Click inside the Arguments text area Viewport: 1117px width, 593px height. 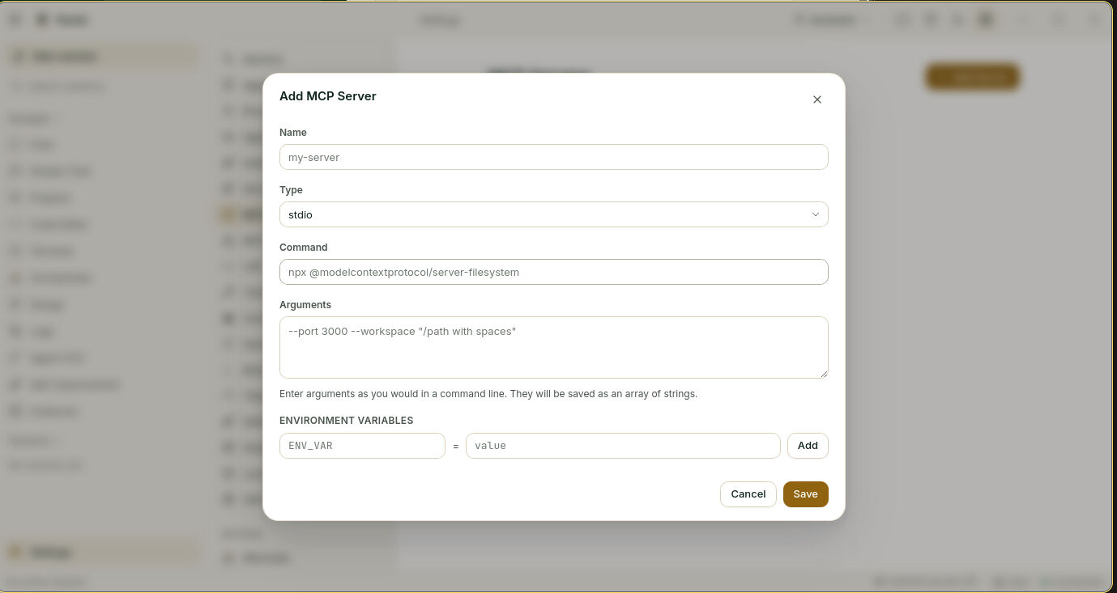point(553,347)
